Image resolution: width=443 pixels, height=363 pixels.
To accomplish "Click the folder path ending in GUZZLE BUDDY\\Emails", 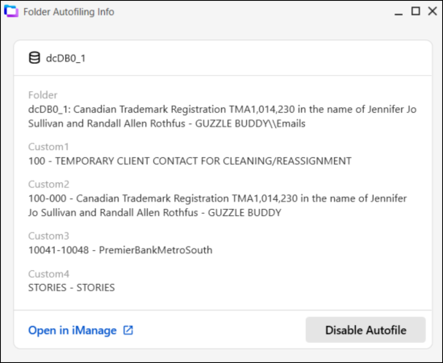I will 222,117.
